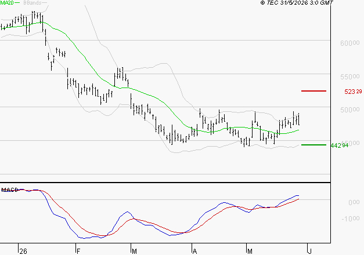
Task: Click the MACD 0.00 axis label
Action: 354,202
